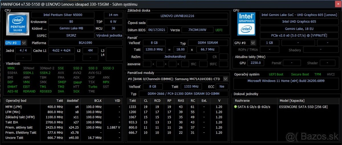This screenshot has width=342, height=145.
Task: Click the Operačný bod column header
Action: coord(17,101)
